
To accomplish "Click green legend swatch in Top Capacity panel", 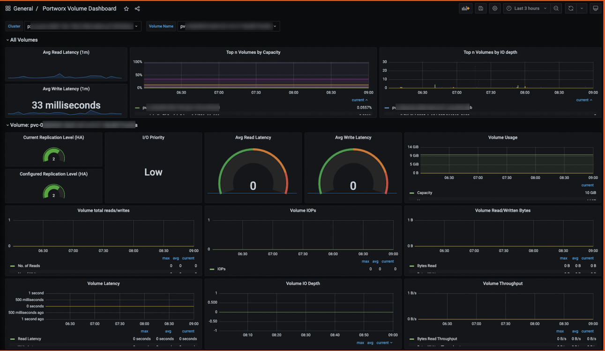I will pos(137,108).
